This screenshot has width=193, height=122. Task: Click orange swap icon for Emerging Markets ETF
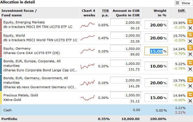(x=190, y=21)
